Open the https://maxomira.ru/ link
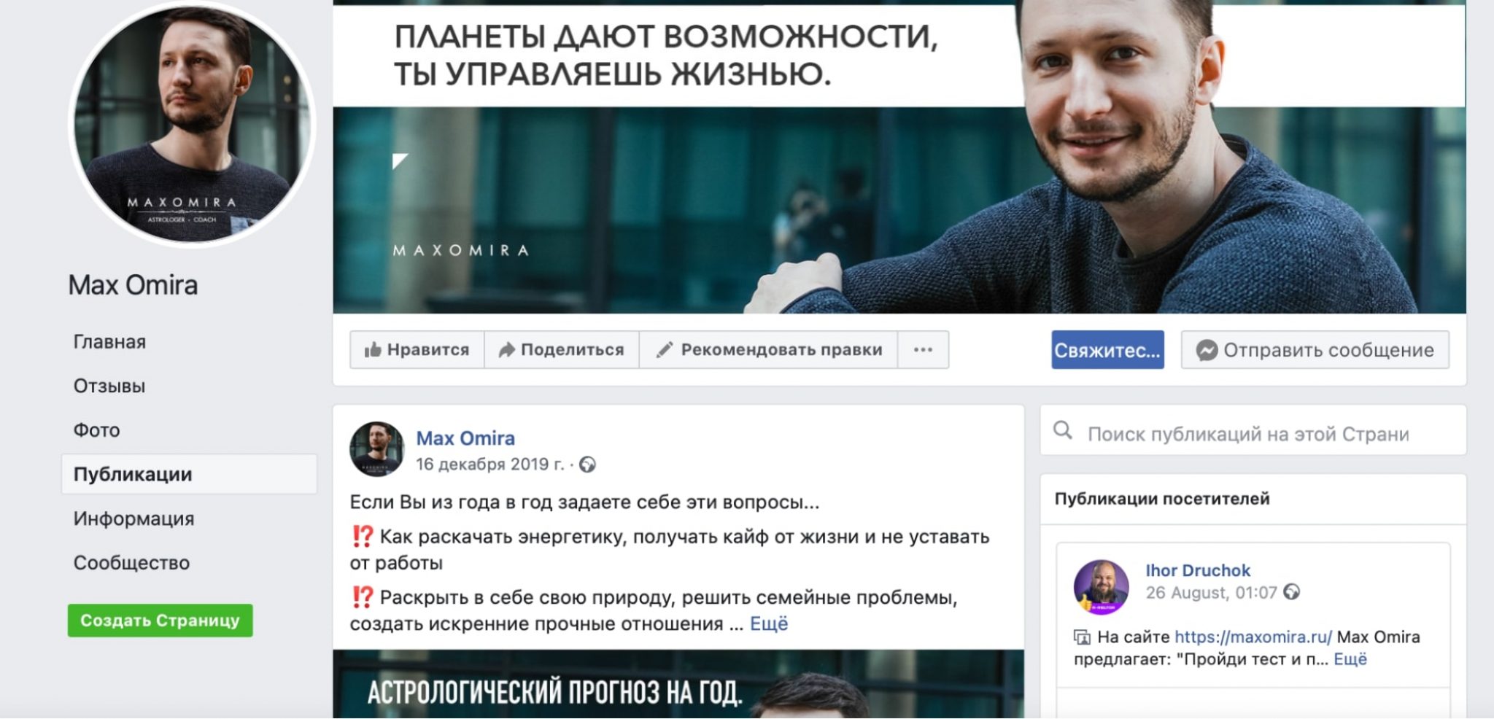Viewport: 1494px width, 719px height. point(1253,637)
